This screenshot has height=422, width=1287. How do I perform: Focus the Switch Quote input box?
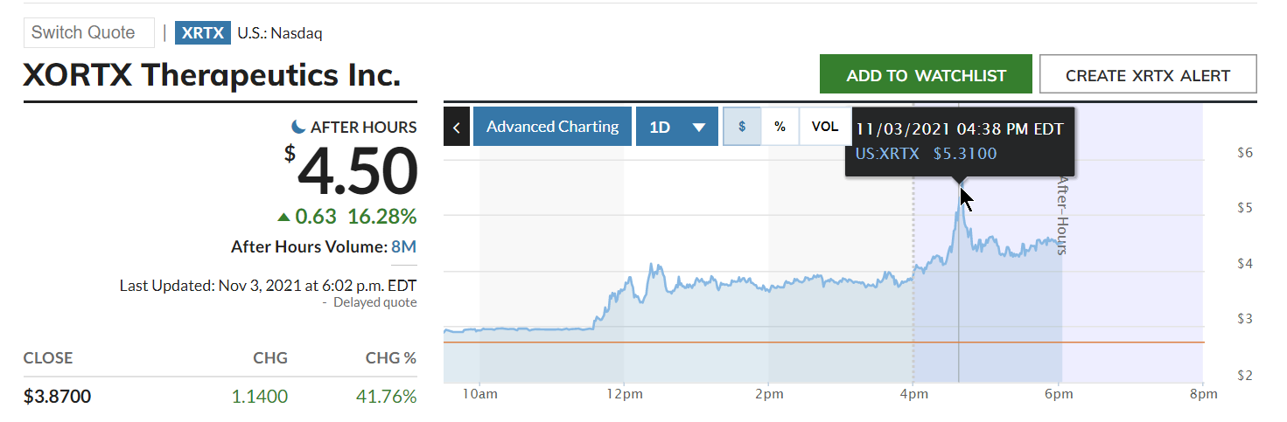[x=88, y=33]
